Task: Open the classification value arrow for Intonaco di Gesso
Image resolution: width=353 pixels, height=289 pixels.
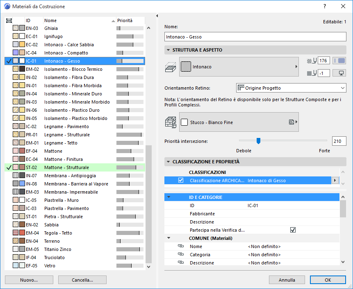Action: pos(335,180)
